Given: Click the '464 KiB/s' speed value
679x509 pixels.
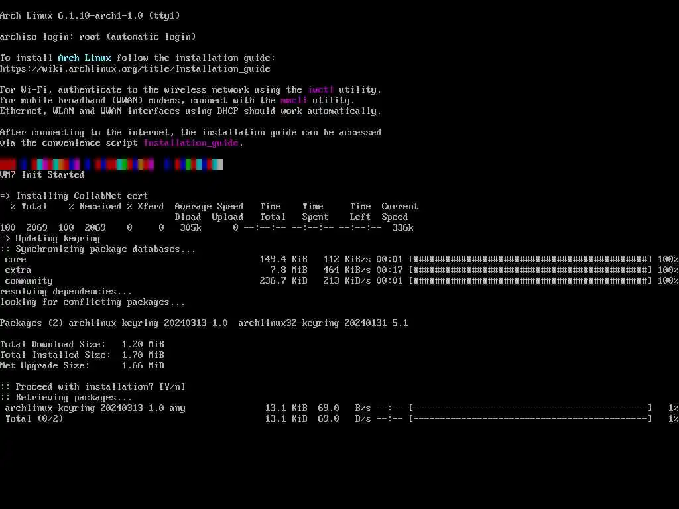Looking at the screenshot, I should coord(347,270).
